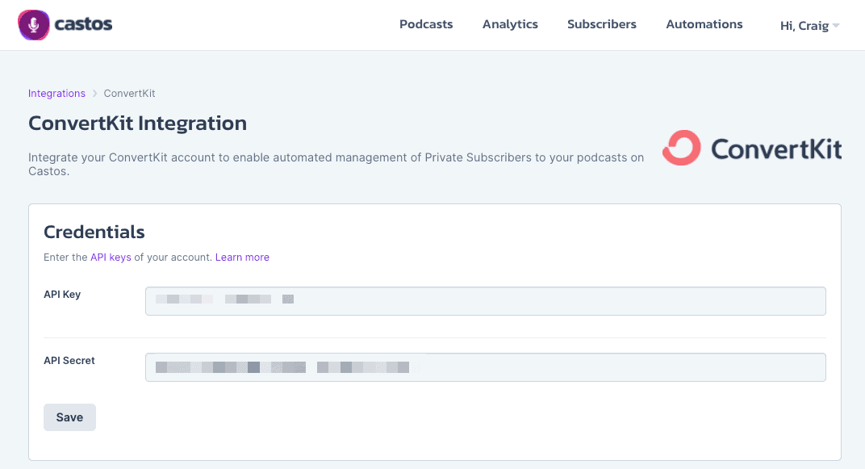Expand the account dropdown arrow beside Craig
The width and height of the screenshot is (865, 469).
click(x=836, y=26)
